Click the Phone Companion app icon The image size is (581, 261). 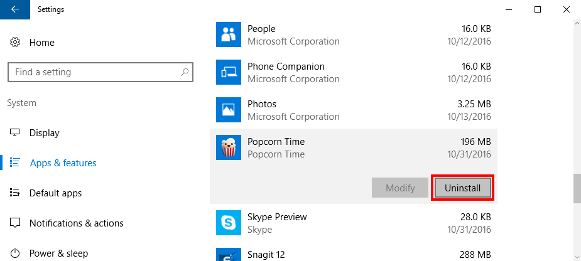[229, 72]
